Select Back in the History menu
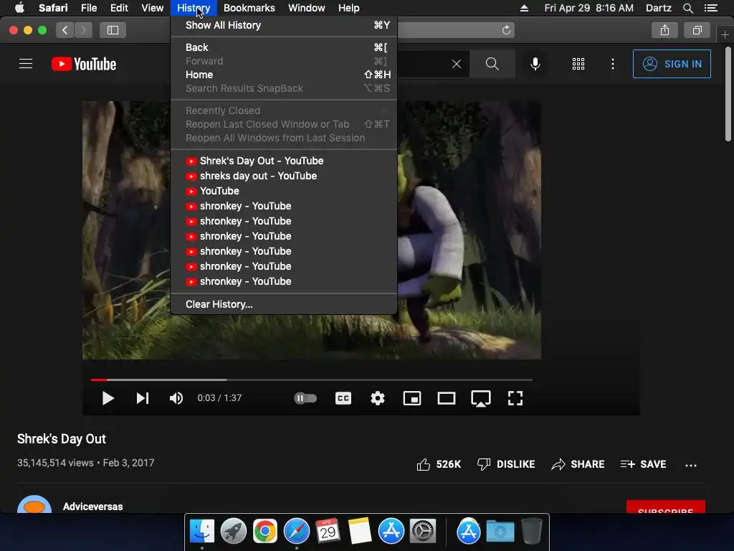 pos(284,47)
